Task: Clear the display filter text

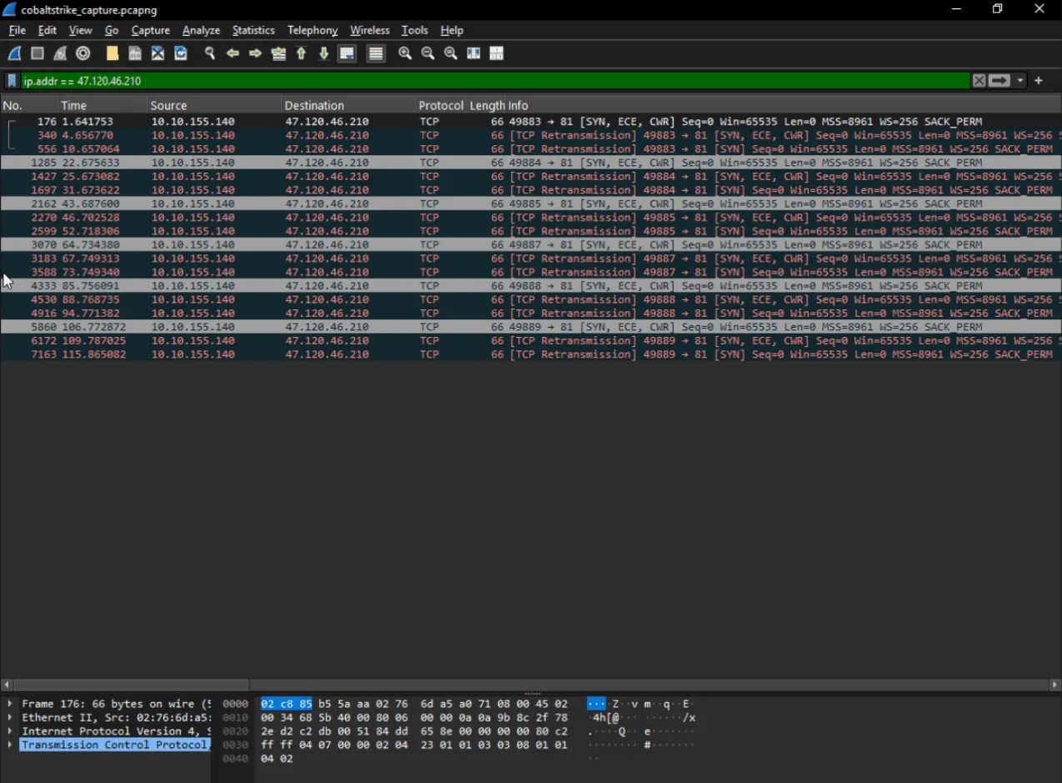Action: coord(979,81)
